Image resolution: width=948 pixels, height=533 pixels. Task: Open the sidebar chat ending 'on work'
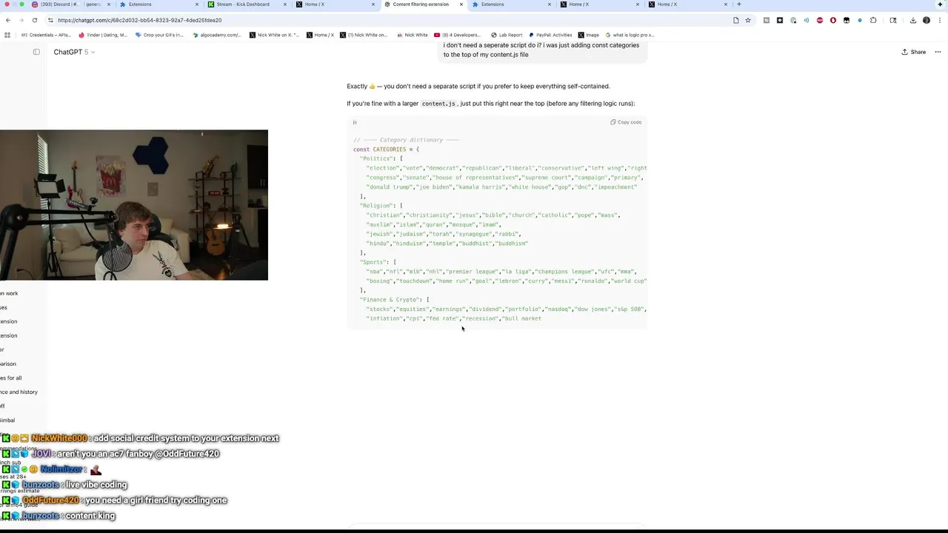coord(9,293)
